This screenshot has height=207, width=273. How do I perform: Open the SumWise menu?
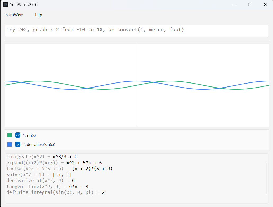(x=14, y=15)
